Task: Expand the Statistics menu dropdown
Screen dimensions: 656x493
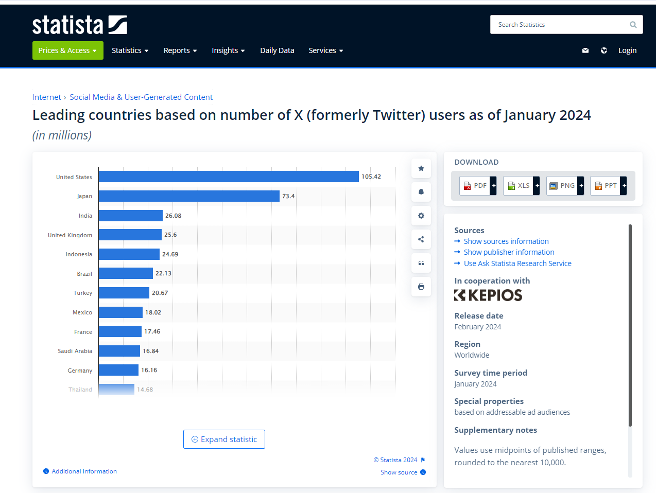Action: click(x=130, y=50)
